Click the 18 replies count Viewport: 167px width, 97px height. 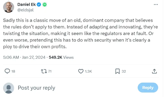click(13, 71)
